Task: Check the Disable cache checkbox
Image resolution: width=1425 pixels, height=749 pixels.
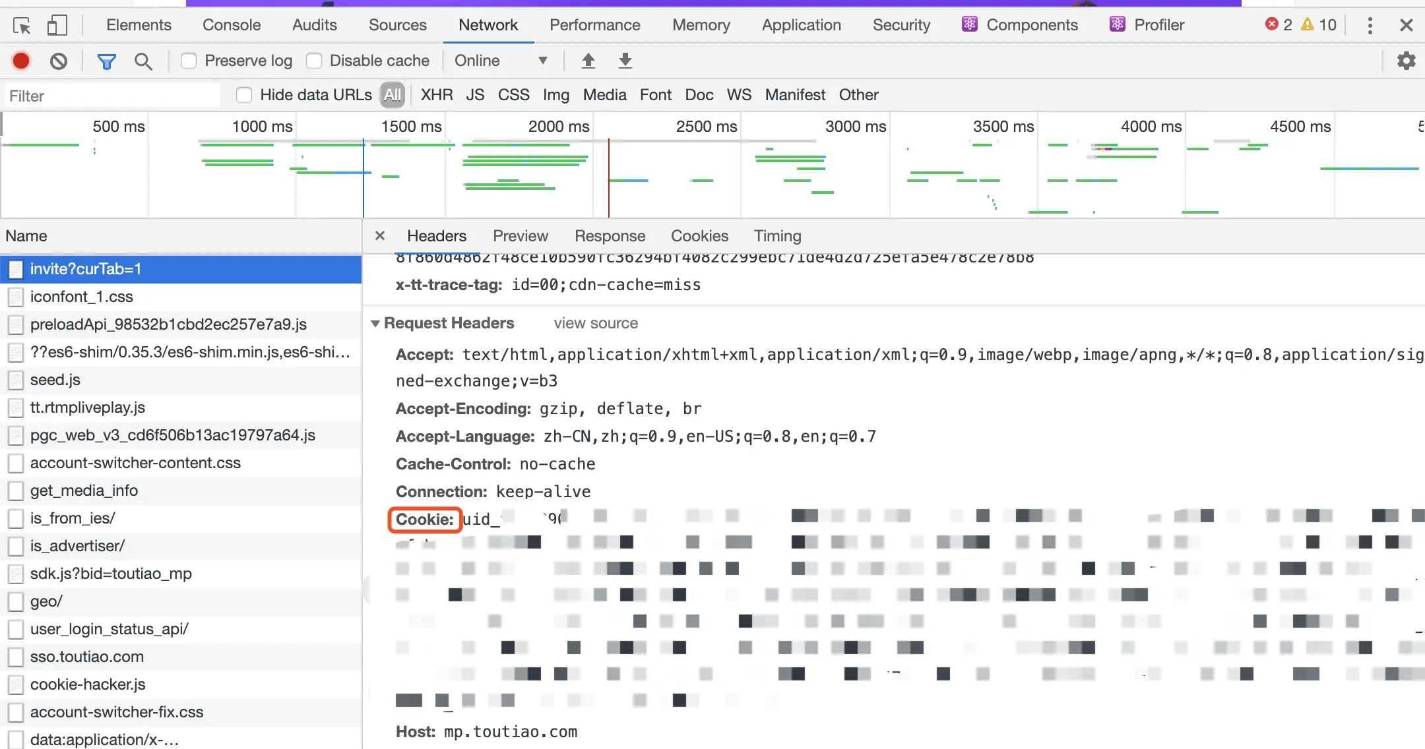Action: (x=314, y=61)
